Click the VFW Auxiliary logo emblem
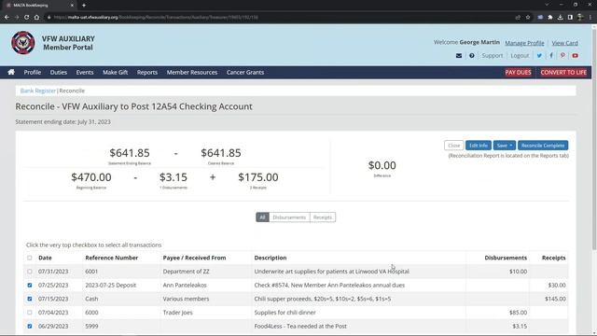 (22, 43)
